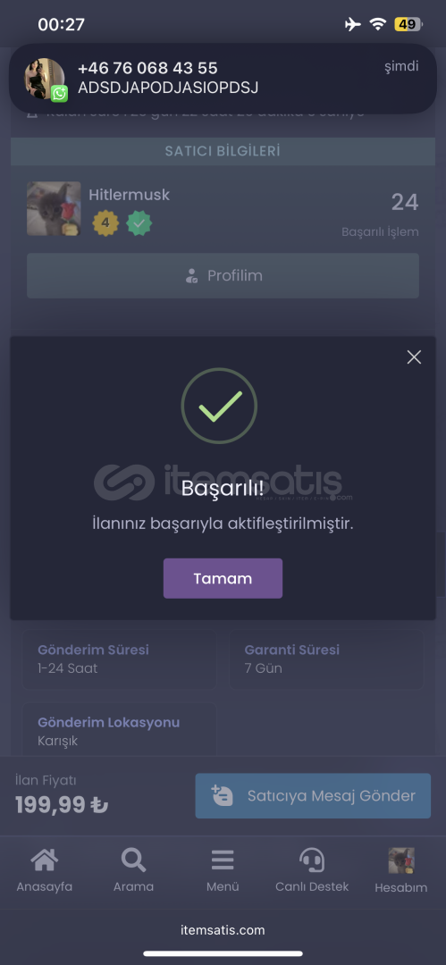Tap the WhatsApp contact photo in notification

tap(45, 79)
